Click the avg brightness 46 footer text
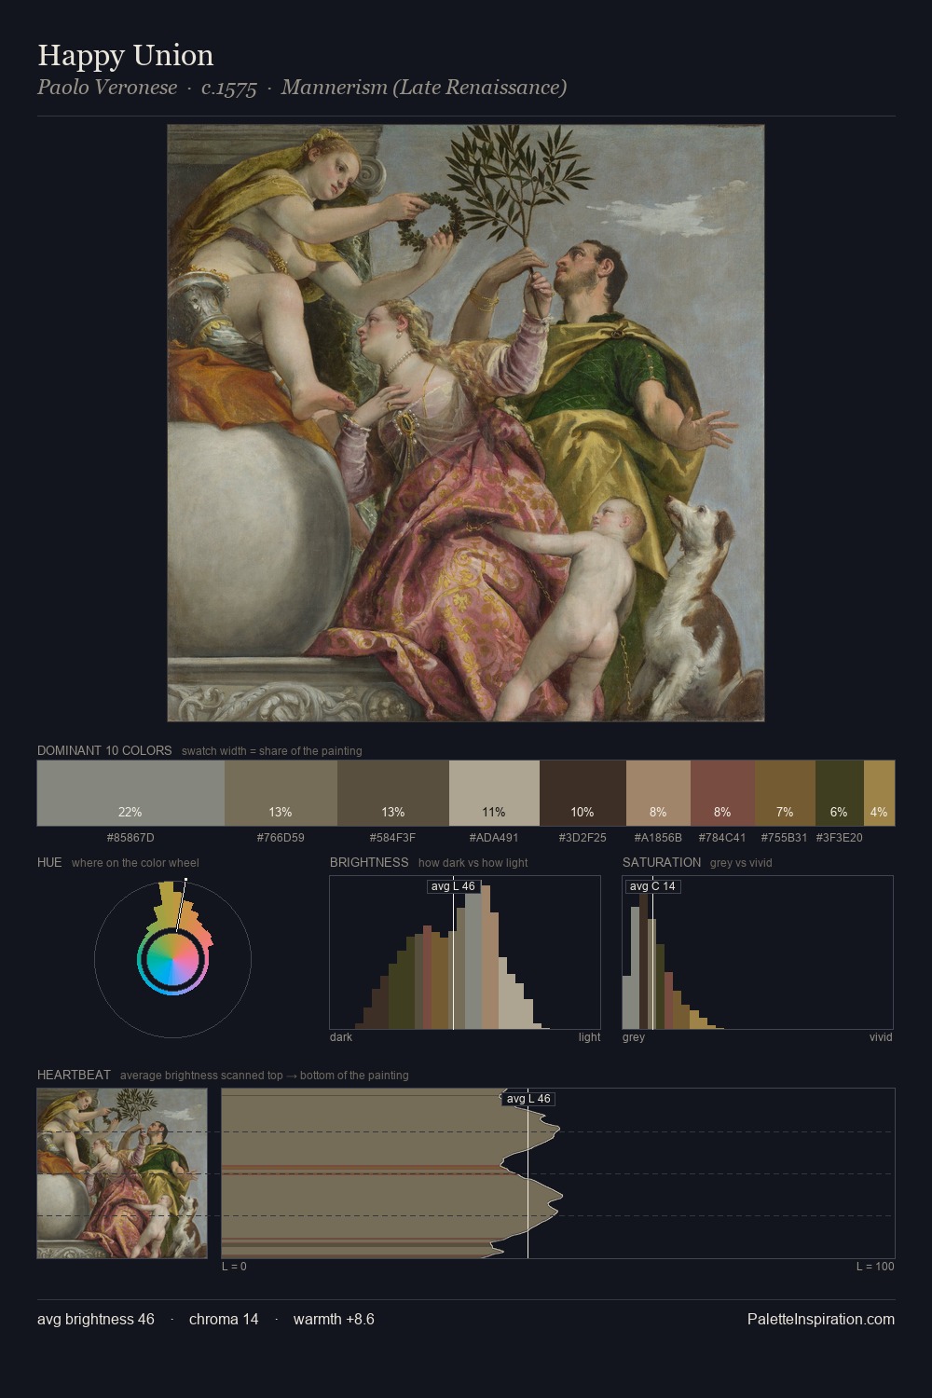 click(96, 1319)
